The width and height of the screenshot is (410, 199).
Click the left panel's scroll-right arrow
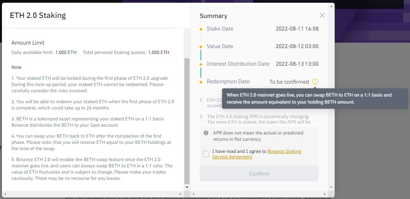[x=180, y=194]
